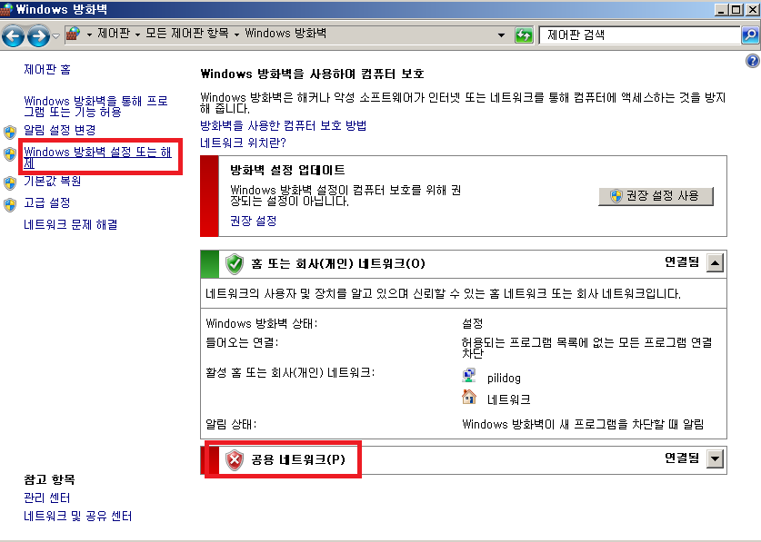
Task: Open dropdown arrow after 모든 제어판 항목
Action: click(236, 34)
